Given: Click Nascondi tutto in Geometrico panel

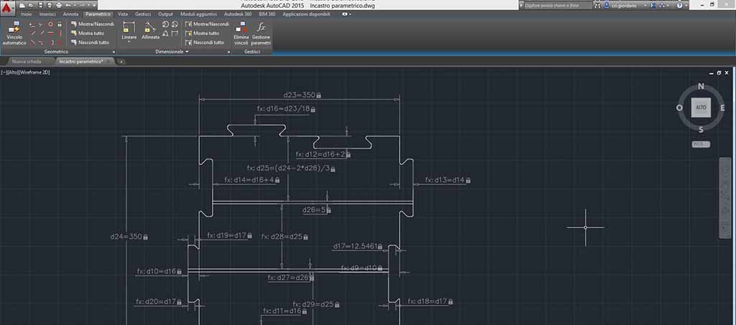Looking at the screenshot, I should click(90, 42).
